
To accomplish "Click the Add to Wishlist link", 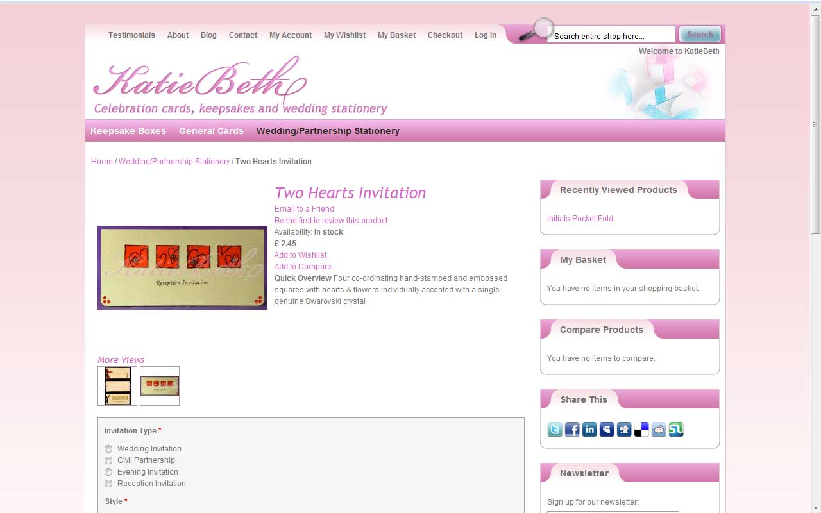I will [x=300, y=255].
